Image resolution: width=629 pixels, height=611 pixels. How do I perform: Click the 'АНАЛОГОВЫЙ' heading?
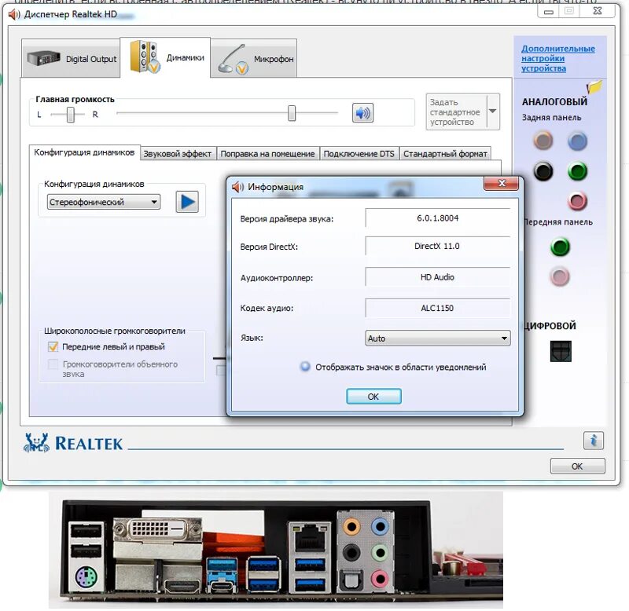[554, 102]
